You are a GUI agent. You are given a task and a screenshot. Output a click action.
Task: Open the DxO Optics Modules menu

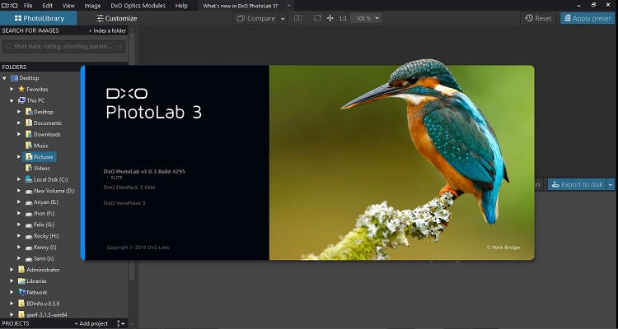tap(138, 6)
